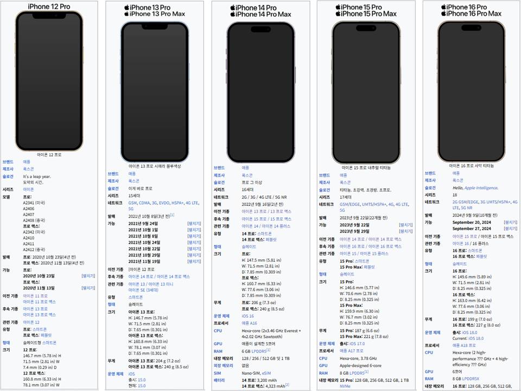This screenshot has height=391, width=521.
Task: Click HSPA+ link in iPhone 13 Pro infobox
Action: click(177, 203)
